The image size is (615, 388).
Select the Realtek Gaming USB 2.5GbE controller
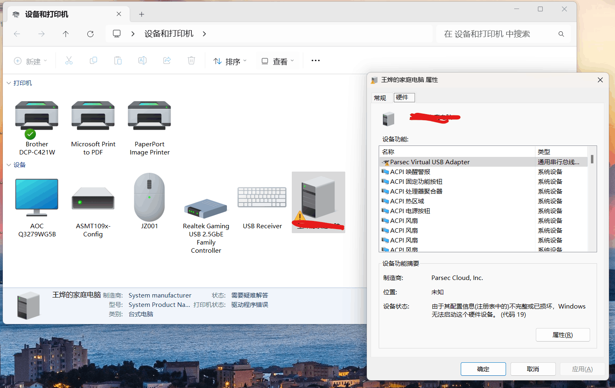click(x=206, y=208)
